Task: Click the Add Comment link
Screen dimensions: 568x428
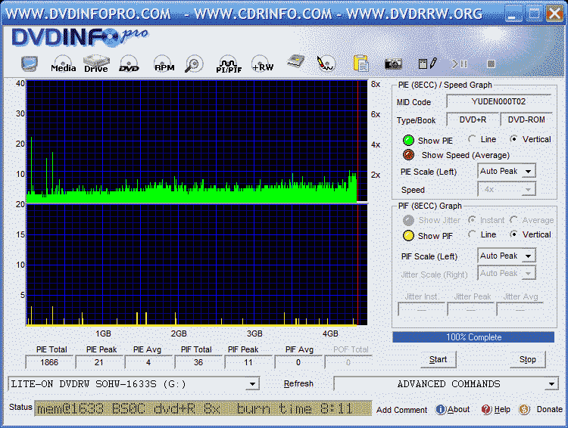Action: 401,410
